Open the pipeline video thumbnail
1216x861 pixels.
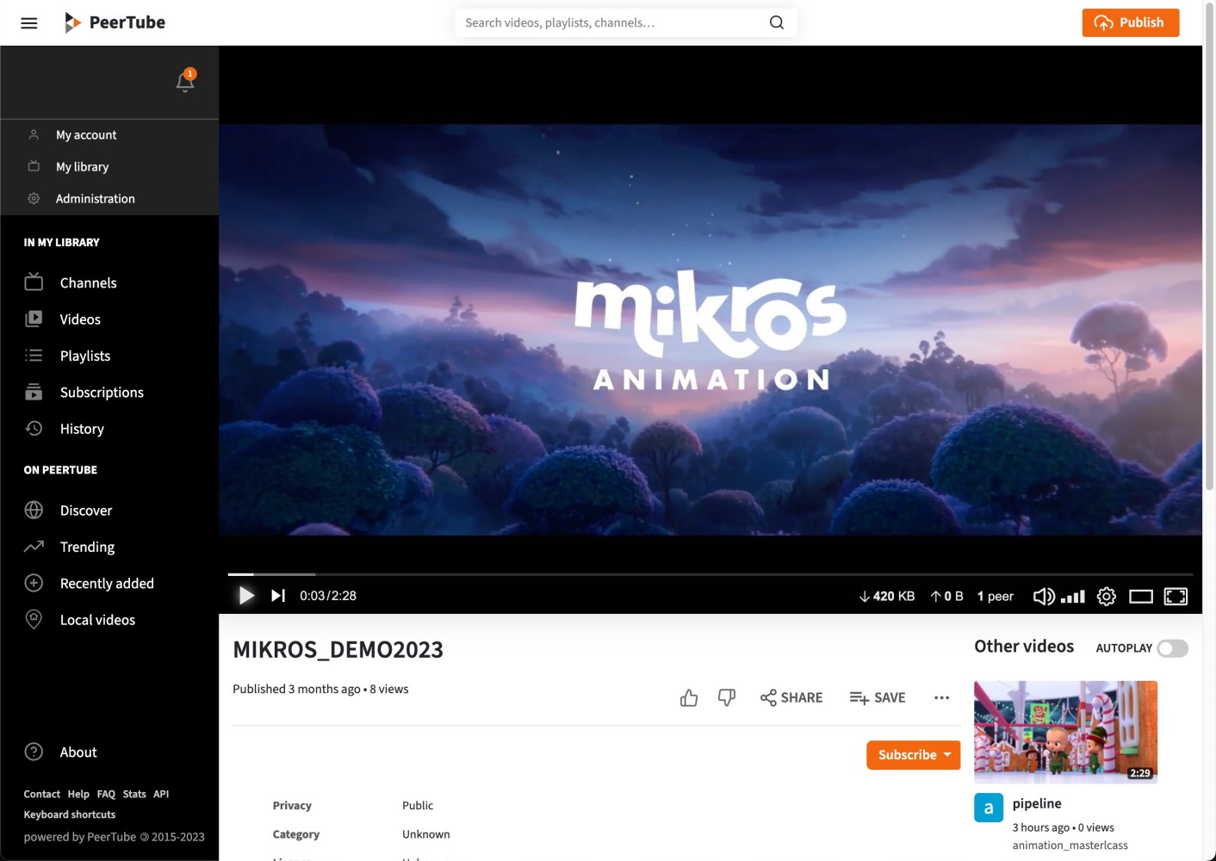pos(1065,732)
